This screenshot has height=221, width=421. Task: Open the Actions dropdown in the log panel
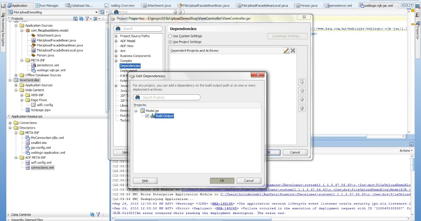[406, 150]
